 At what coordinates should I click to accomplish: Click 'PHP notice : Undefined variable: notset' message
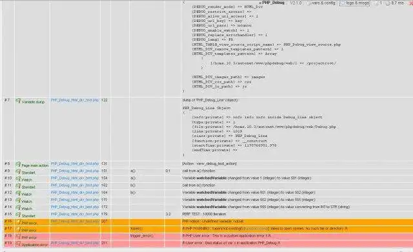pyautogui.click(x=213, y=222)
